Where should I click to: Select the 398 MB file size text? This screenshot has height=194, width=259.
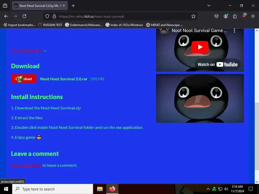coord(97,79)
